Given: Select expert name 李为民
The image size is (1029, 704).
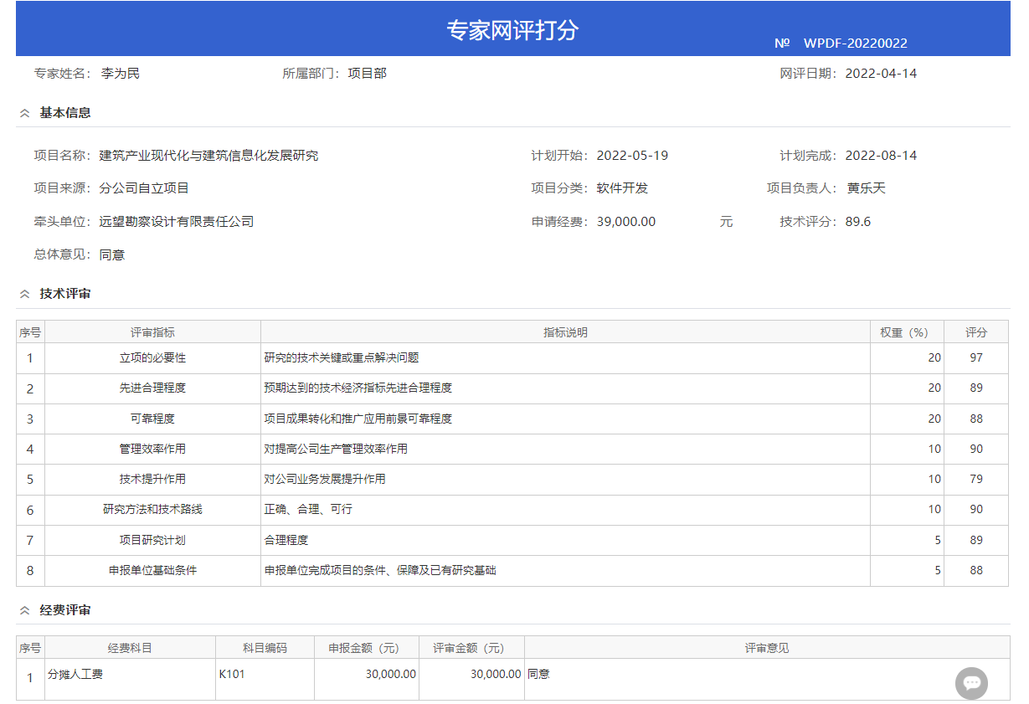Looking at the screenshot, I should tap(121, 74).
